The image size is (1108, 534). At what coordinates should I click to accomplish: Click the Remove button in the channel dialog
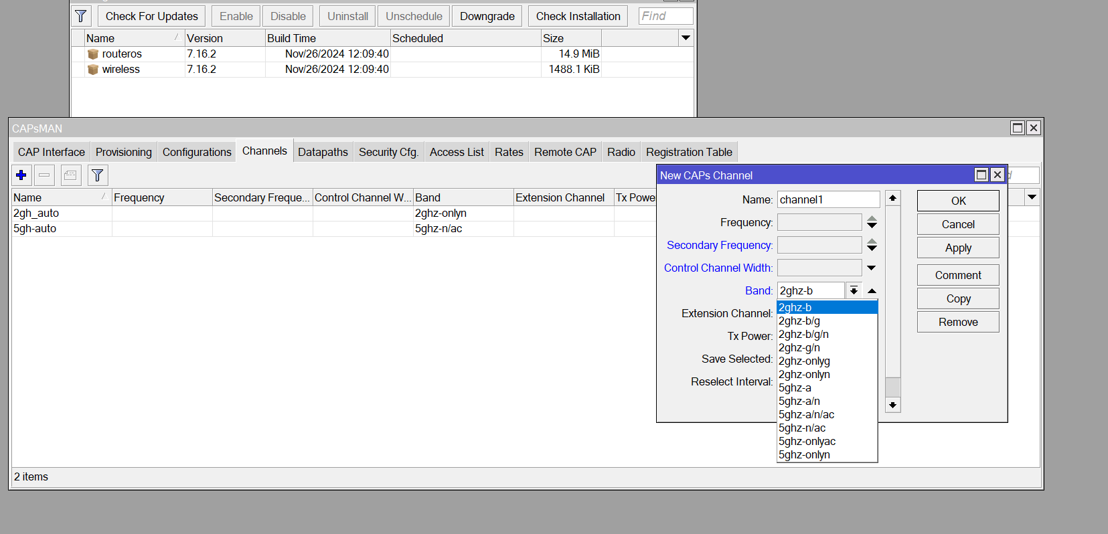click(x=958, y=322)
